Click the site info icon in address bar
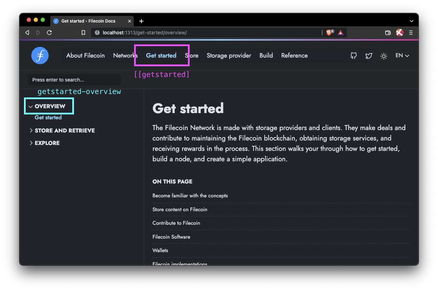This screenshot has height=291, width=438. pyautogui.click(x=97, y=33)
